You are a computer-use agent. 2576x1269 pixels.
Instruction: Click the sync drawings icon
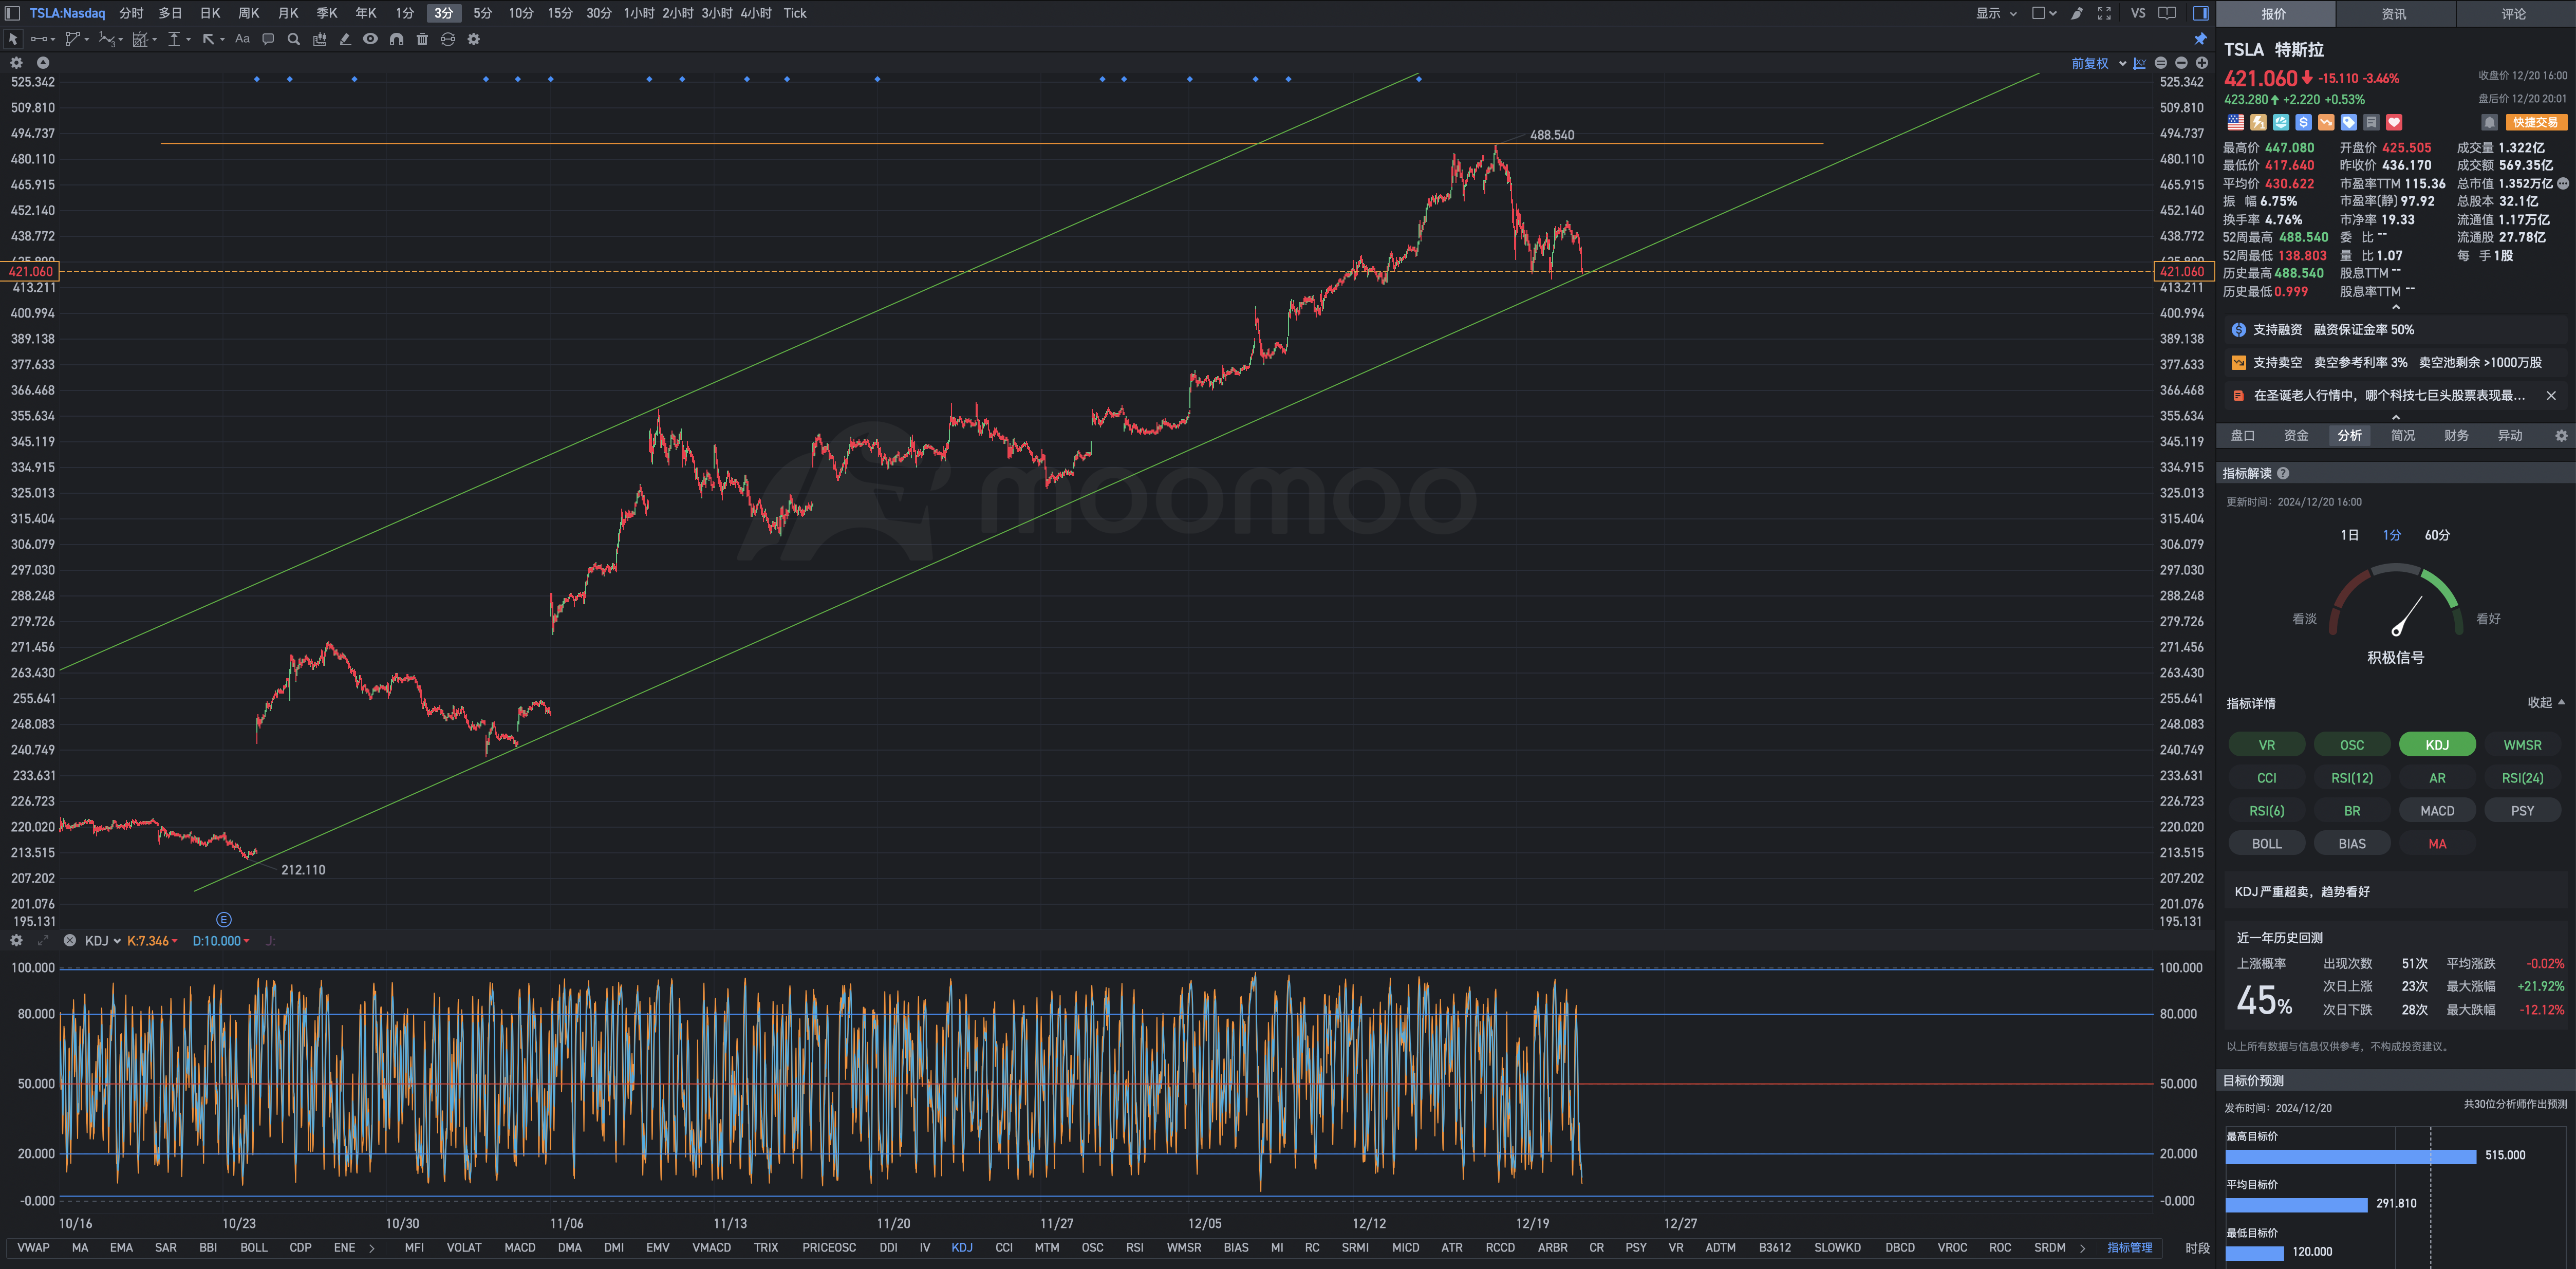[448, 39]
